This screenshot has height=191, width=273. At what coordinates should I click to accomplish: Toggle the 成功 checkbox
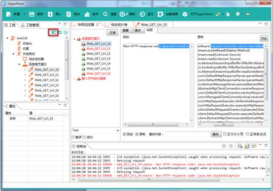point(84,137)
